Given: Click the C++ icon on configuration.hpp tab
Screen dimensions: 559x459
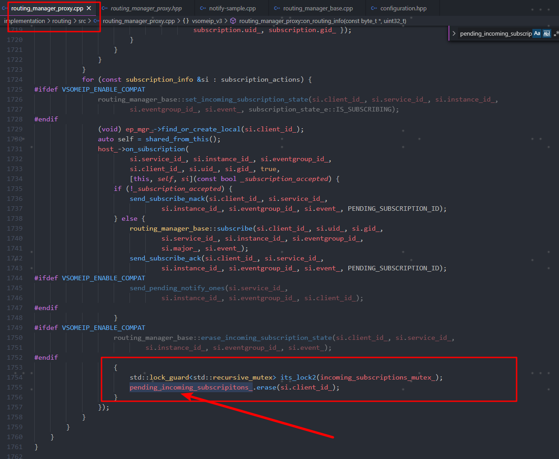Looking at the screenshot, I should coord(374,8).
